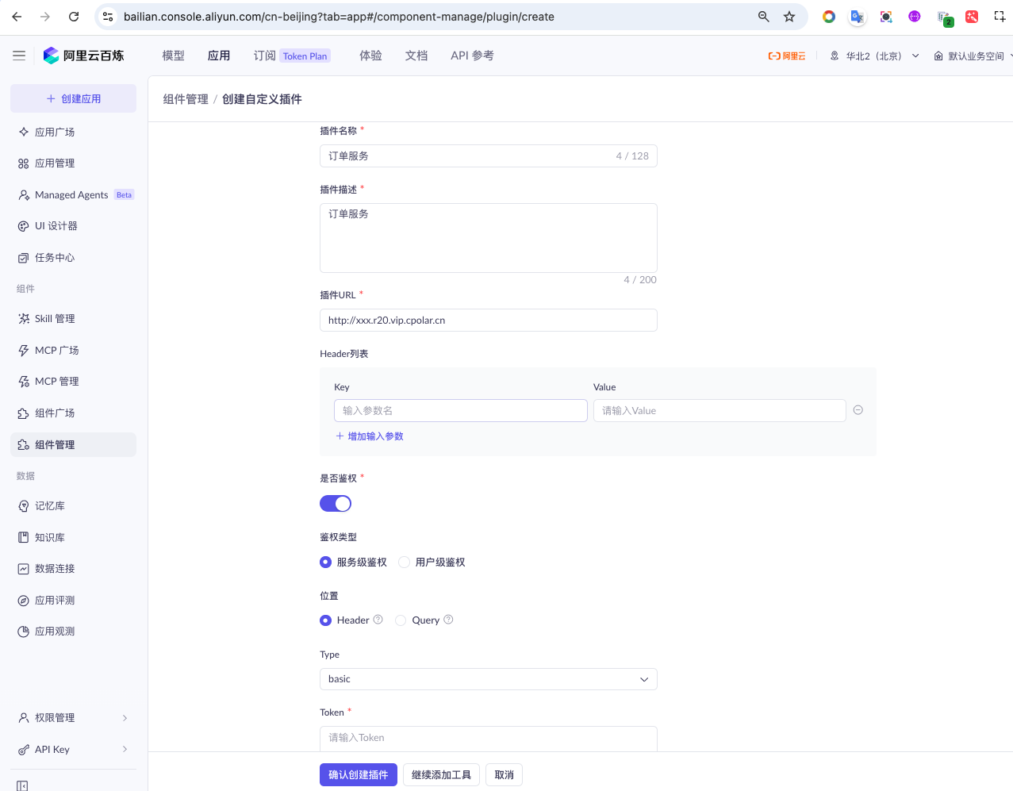Collapse sidebar with the bottom-left panel icon

[x=22, y=785]
